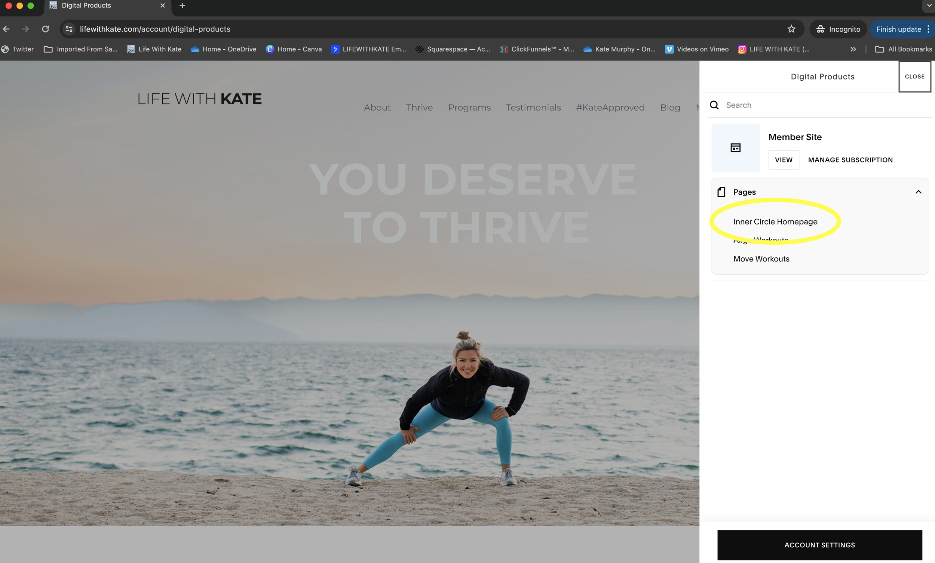The image size is (935, 563).
Task: Click the ACCOUNT SETTINGS button
Action: 819,545
